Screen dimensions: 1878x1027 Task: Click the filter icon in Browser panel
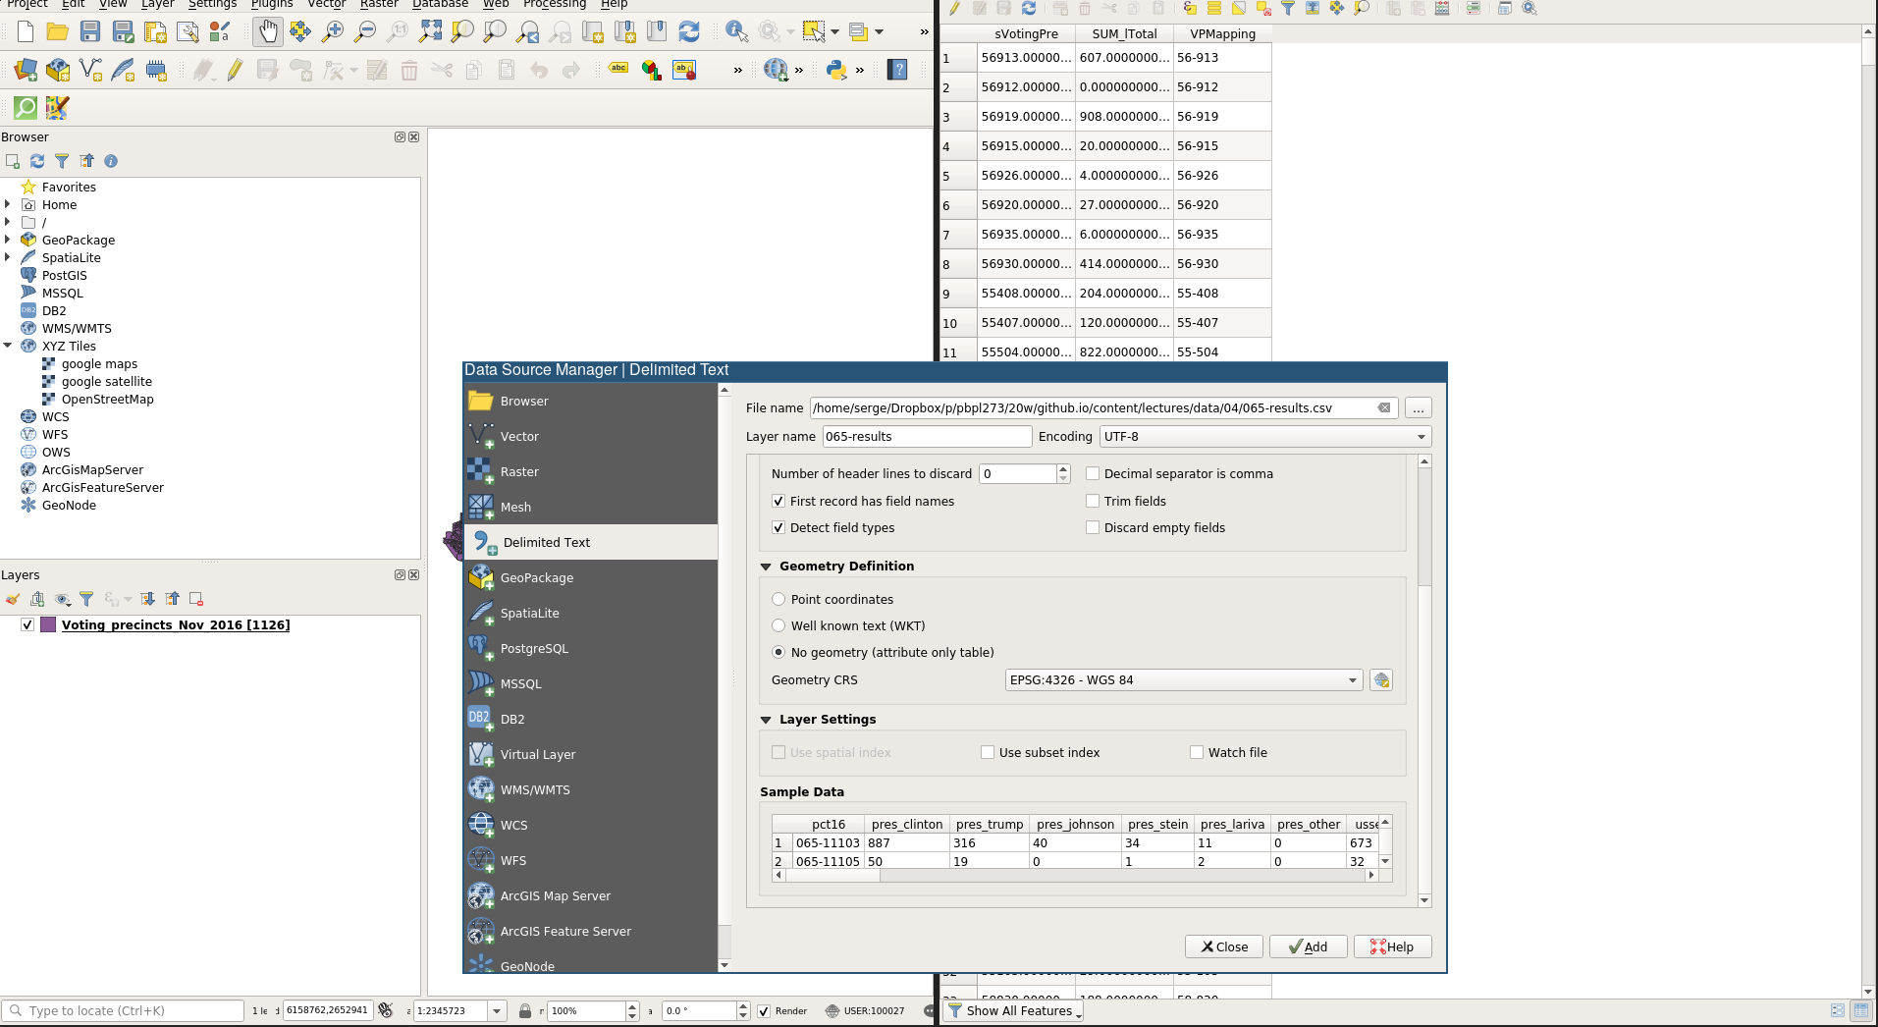(62, 161)
